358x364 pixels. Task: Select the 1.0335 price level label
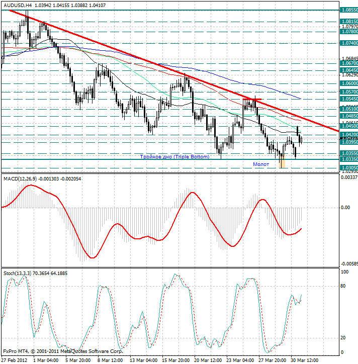[349, 159]
